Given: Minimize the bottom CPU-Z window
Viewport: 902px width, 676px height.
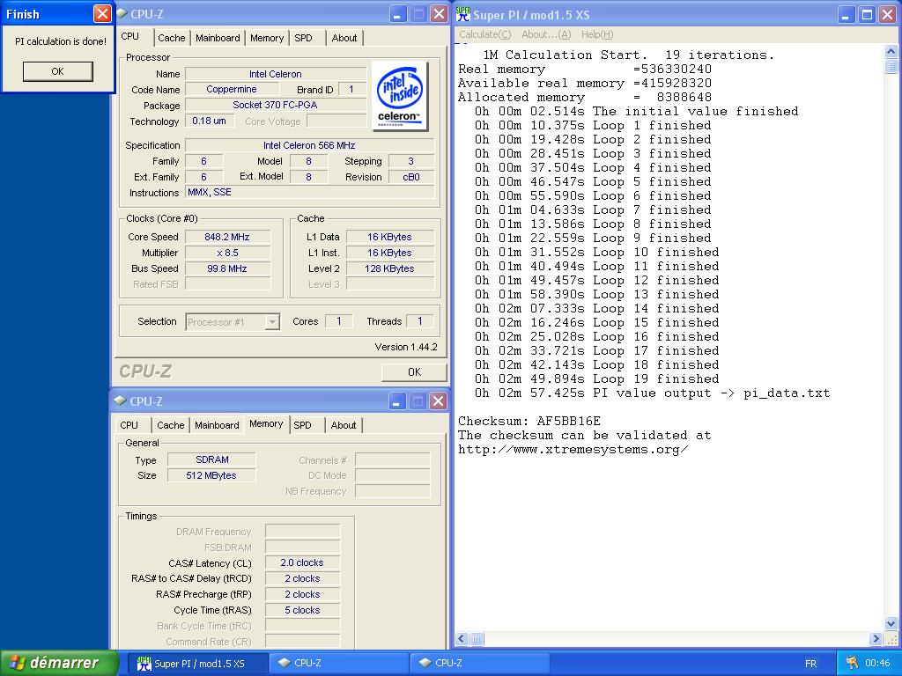Looking at the screenshot, I should [x=397, y=400].
